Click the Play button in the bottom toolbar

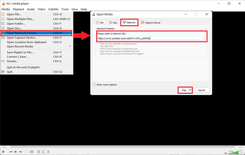pos(3,151)
